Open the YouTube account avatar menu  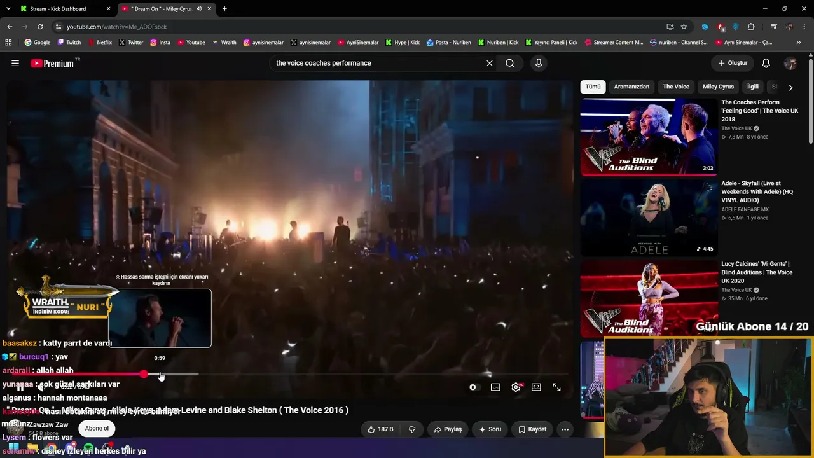pyautogui.click(x=790, y=63)
